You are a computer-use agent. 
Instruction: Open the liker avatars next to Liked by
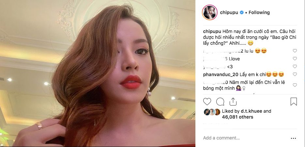coord(212,112)
